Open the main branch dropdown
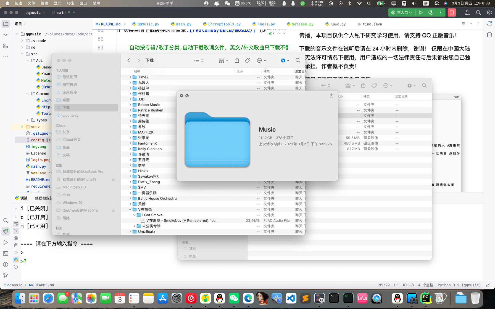The width and height of the screenshot is (495, 309). pyautogui.click(x=64, y=12)
